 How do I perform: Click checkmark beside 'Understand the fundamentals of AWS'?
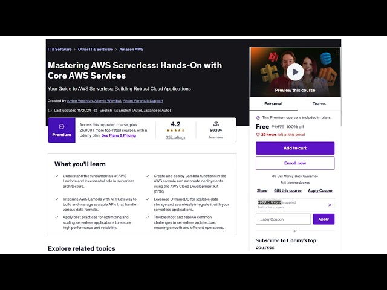(x=57, y=176)
